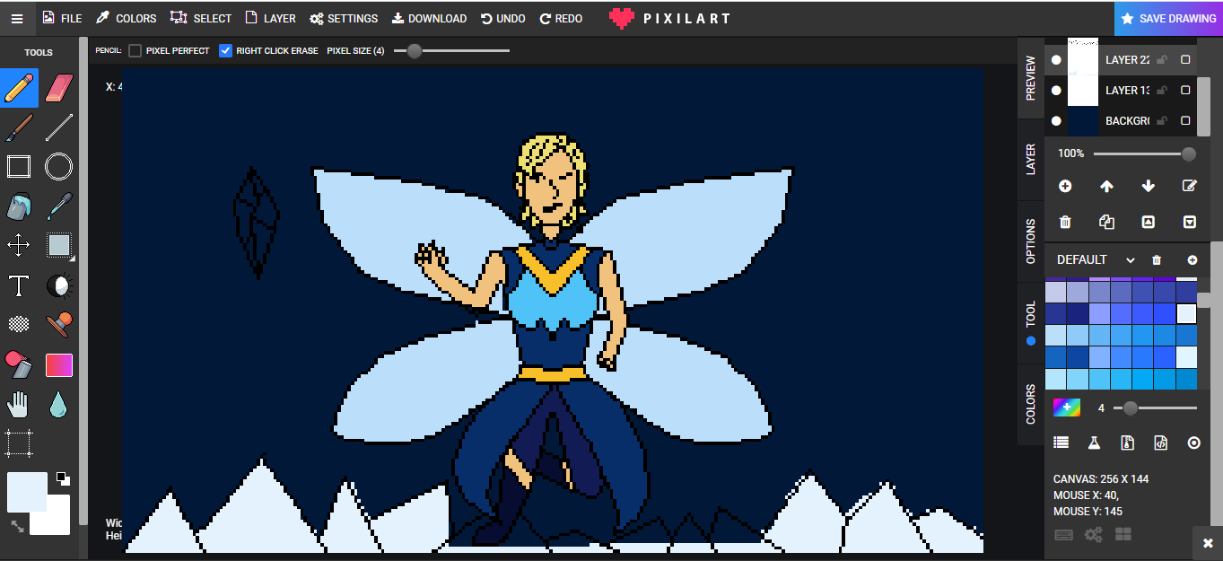Image resolution: width=1223 pixels, height=561 pixels.
Task: Select the Lighten/Darken tool
Action: (58, 286)
